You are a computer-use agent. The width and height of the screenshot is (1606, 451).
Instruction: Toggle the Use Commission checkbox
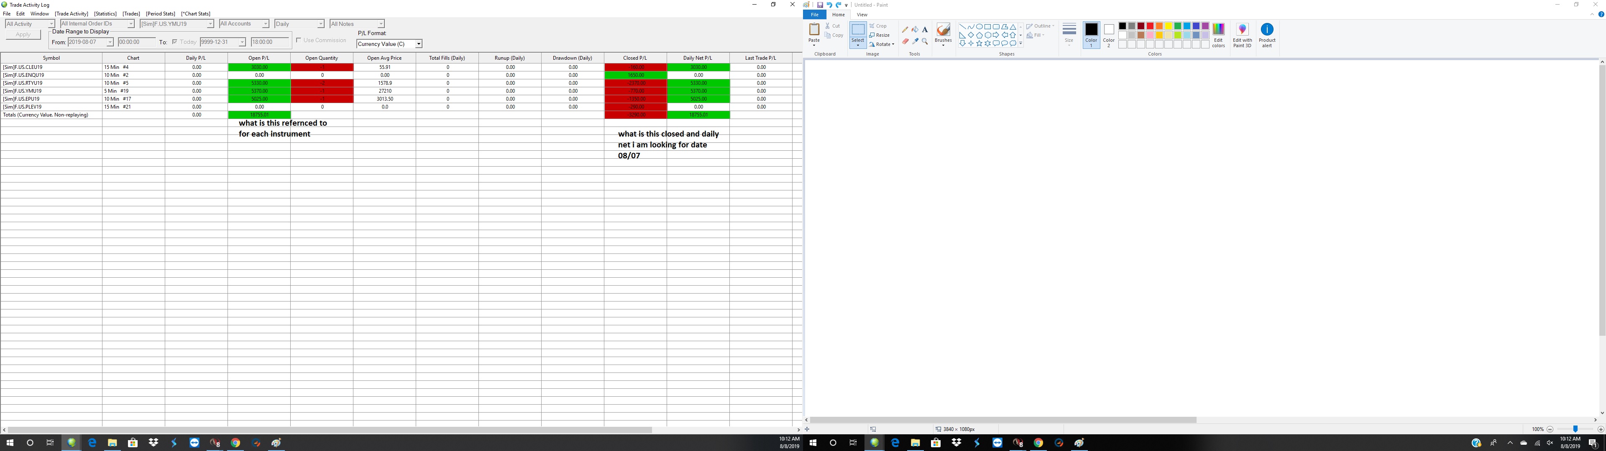pos(299,41)
